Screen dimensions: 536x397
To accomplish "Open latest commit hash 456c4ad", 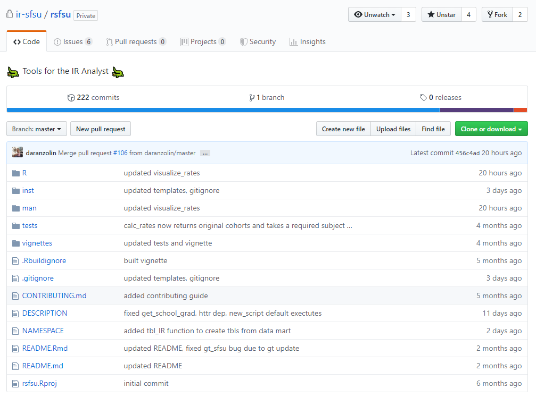I will click(467, 153).
